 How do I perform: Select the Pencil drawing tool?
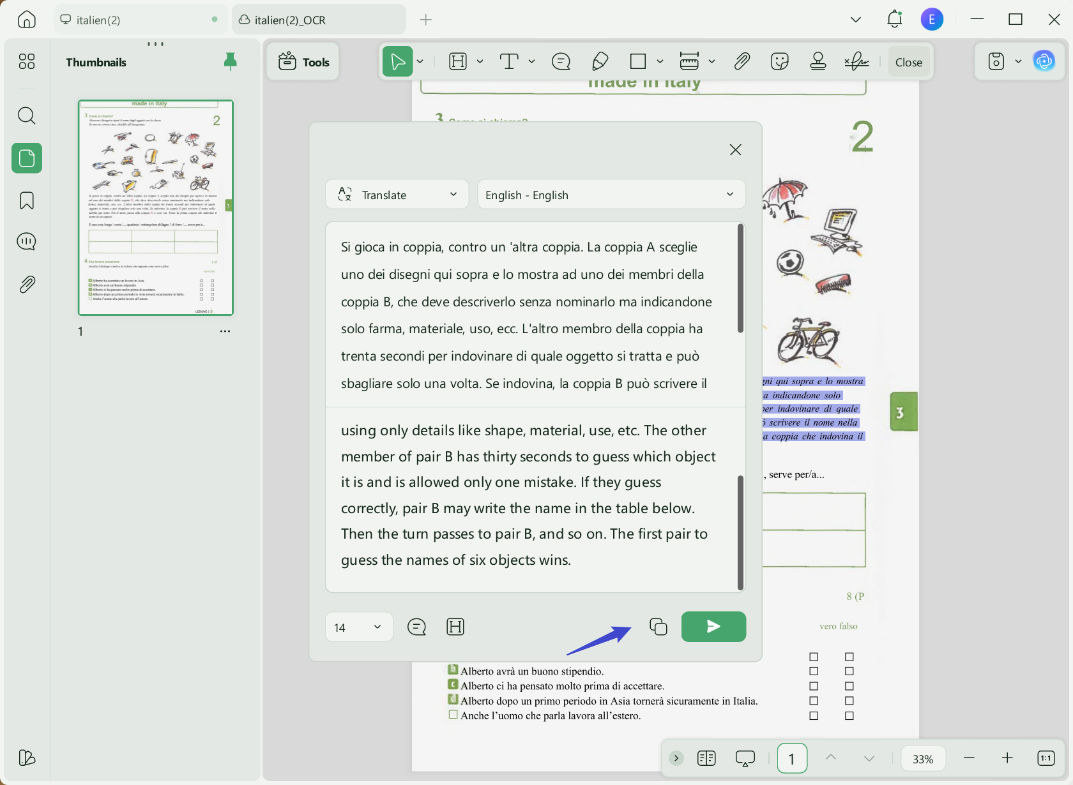pos(600,62)
